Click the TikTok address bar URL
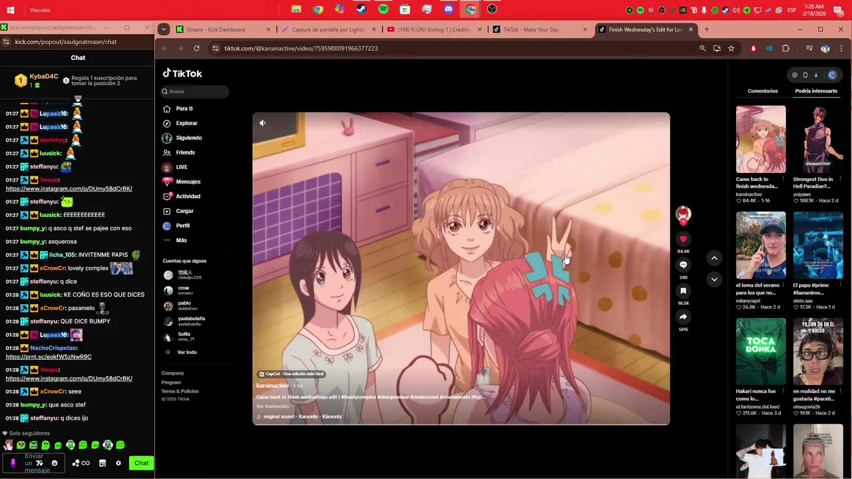Image resolution: width=852 pixels, height=479 pixels. [301, 49]
